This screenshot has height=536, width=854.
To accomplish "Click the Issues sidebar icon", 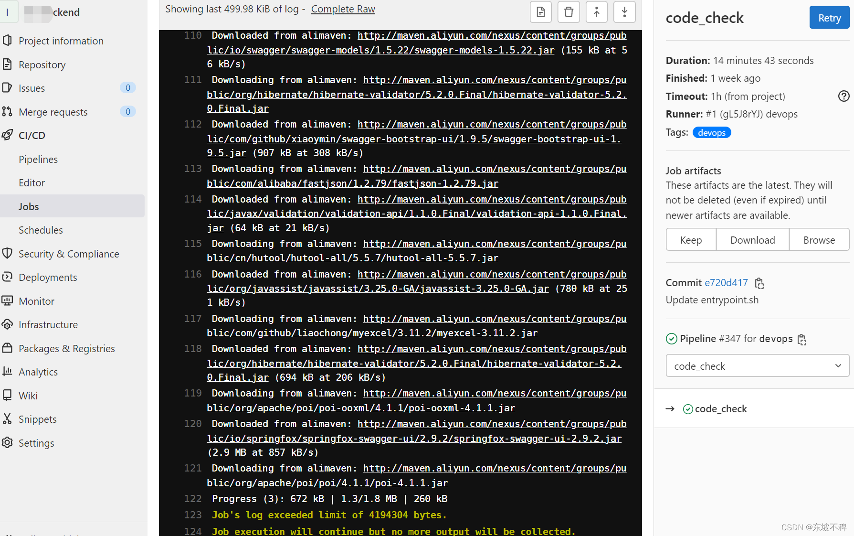I will point(7,88).
